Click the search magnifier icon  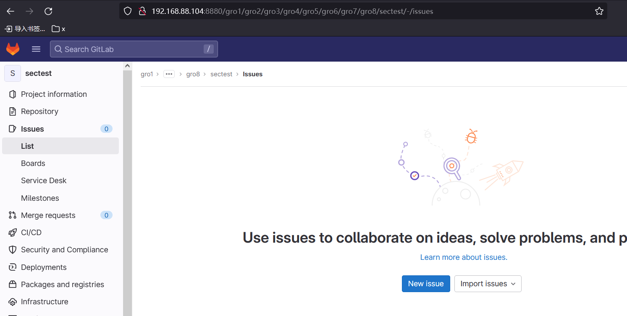click(58, 49)
